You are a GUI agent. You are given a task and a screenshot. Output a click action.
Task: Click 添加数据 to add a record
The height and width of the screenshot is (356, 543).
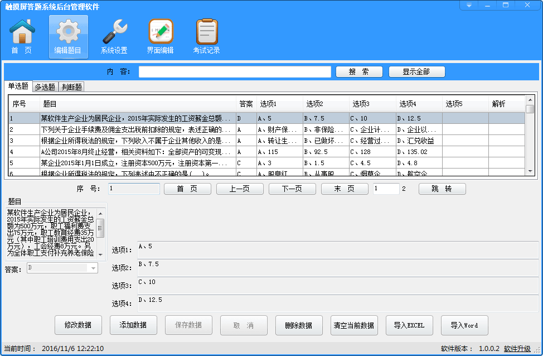tap(133, 325)
